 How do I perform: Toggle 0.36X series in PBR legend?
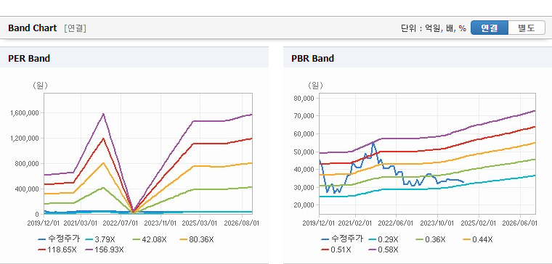pos(431,239)
